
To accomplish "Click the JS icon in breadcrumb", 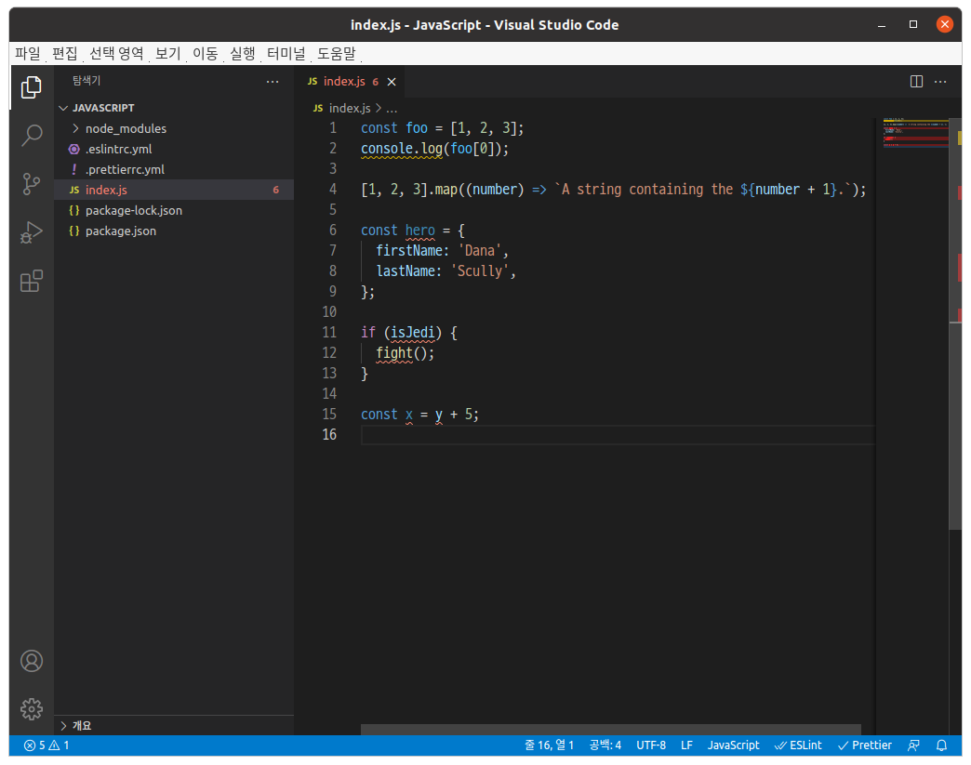I will pyautogui.click(x=318, y=109).
